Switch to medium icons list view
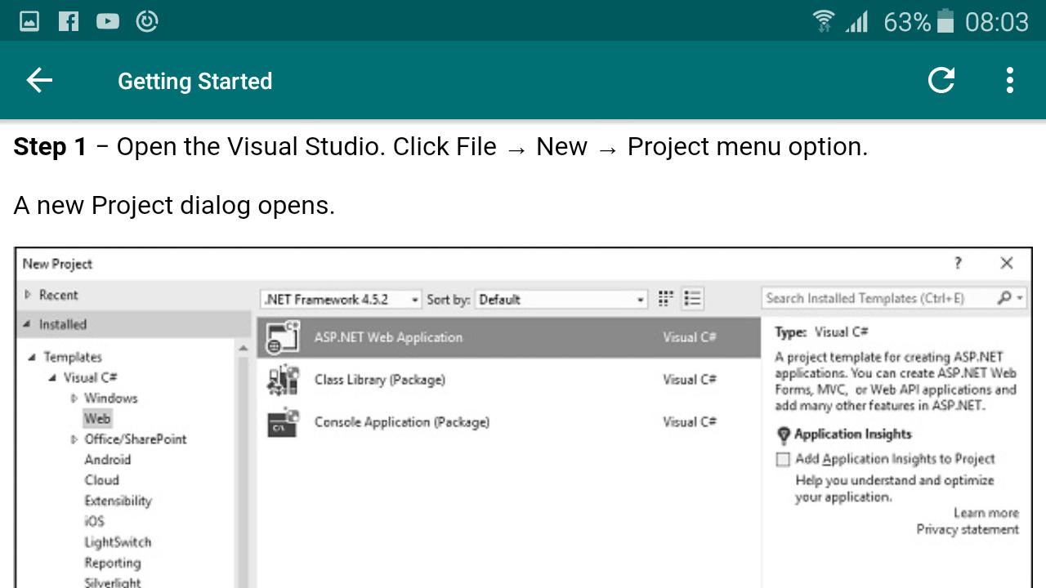The height and width of the screenshot is (588, 1046). pos(692,299)
